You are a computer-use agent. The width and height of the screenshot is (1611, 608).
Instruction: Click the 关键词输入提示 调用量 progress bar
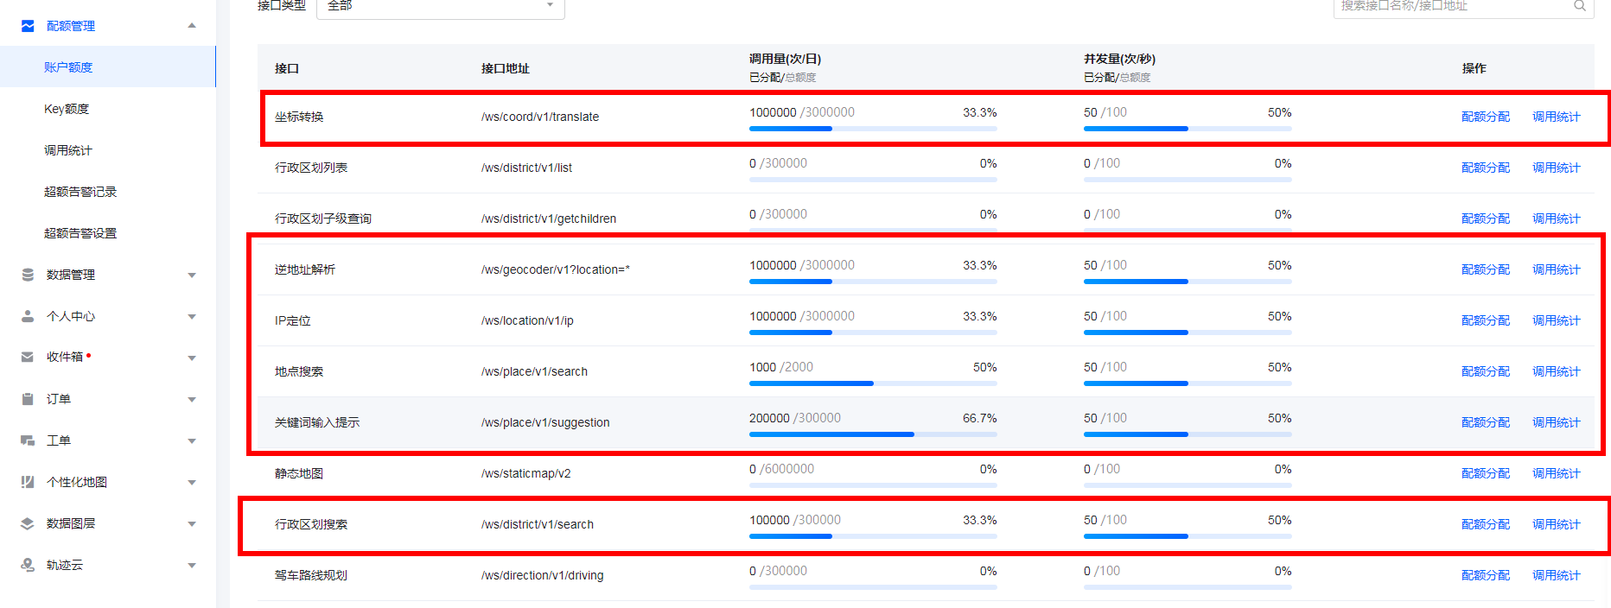872,434
